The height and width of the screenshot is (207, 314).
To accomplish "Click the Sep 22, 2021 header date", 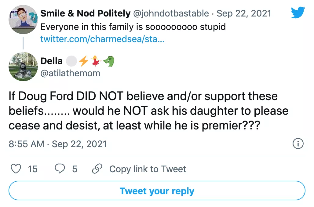I will pyautogui.click(x=244, y=13).
